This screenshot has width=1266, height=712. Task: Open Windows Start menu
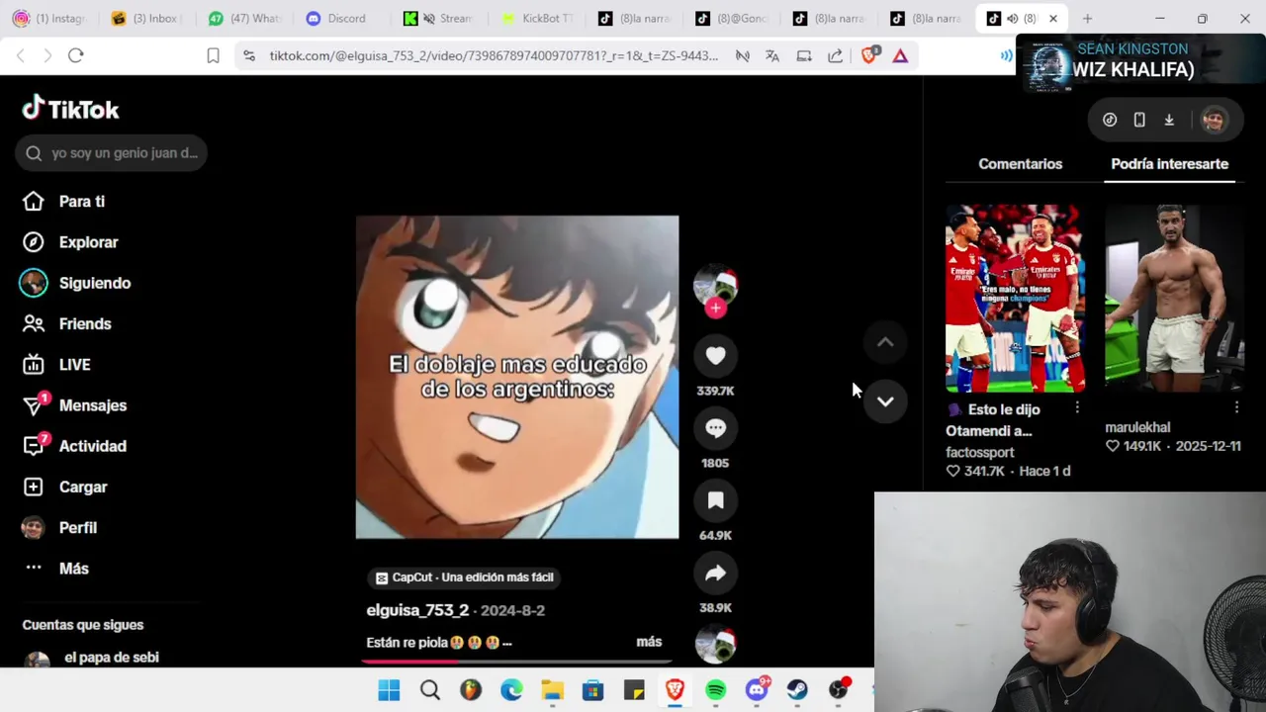point(389,690)
